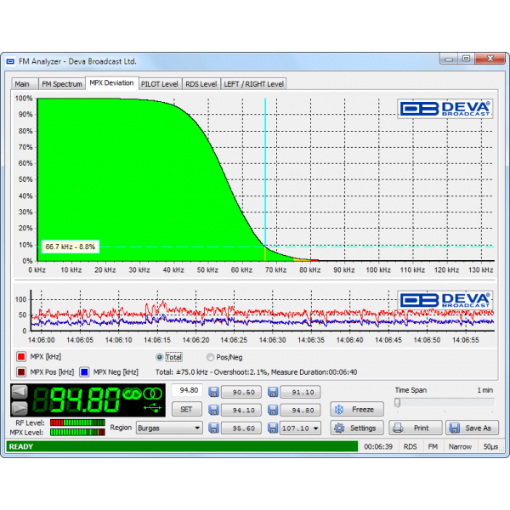
Task: Close the FM Analyzer window
Action: click(x=490, y=59)
